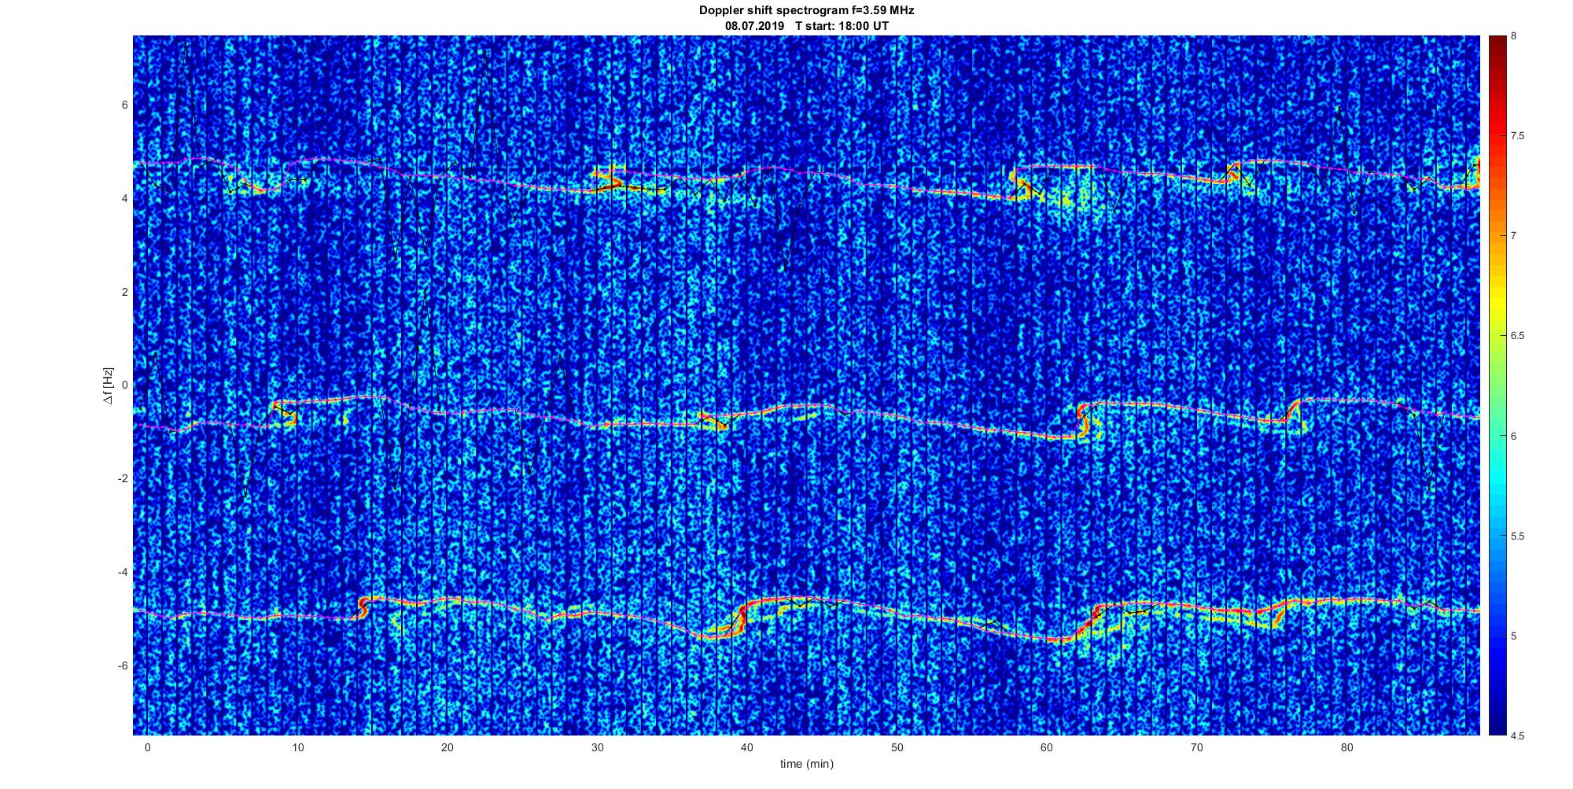Image resolution: width=1573 pixels, height=789 pixels.
Task: Click x-axis tick label 60
Action: click(1047, 747)
